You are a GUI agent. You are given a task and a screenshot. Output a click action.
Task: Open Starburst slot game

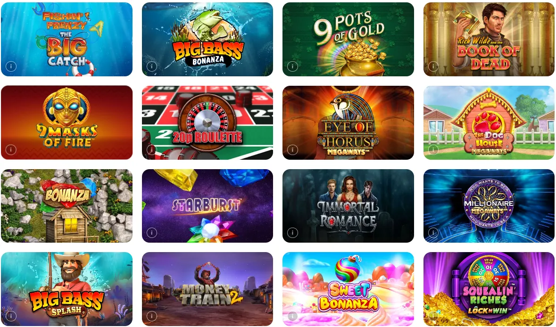pos(207,206)
